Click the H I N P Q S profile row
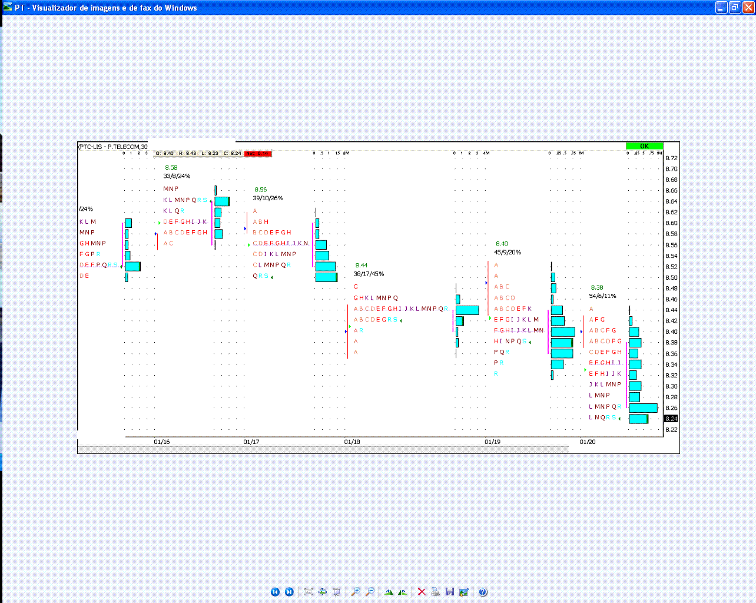 click(510, 342)
